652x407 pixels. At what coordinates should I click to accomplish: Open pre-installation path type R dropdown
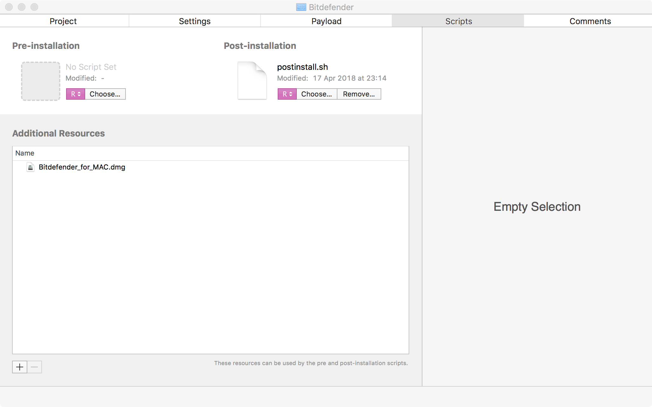coord(76,94)
